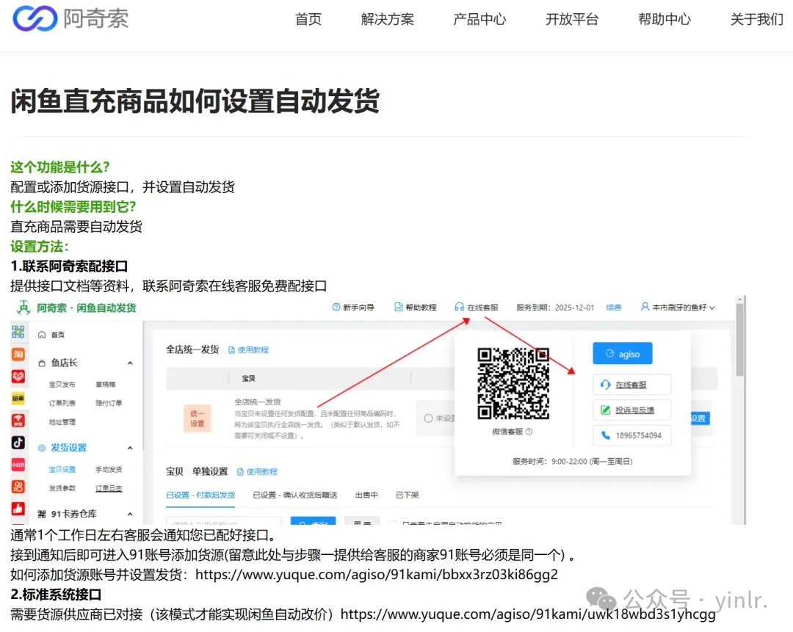The width and height of the screenshot is (793, 632).
Task: Select the 小红书 sidebar icon
Action: [18, 465]
